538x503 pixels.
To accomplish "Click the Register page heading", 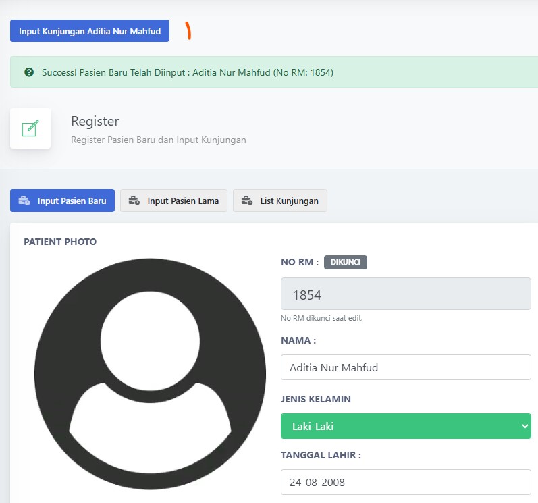I will (x=95, y=121).
